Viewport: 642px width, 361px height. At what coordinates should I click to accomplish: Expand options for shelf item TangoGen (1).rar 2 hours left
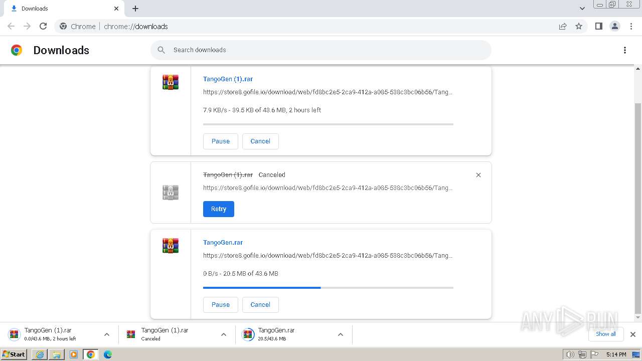click(106, 334)
